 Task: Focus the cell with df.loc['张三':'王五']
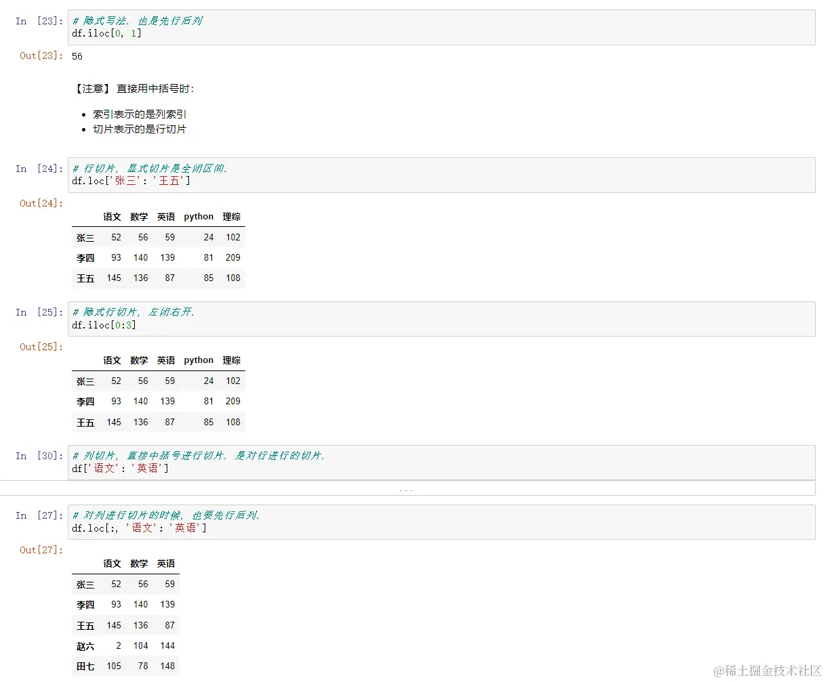(441, 175)
